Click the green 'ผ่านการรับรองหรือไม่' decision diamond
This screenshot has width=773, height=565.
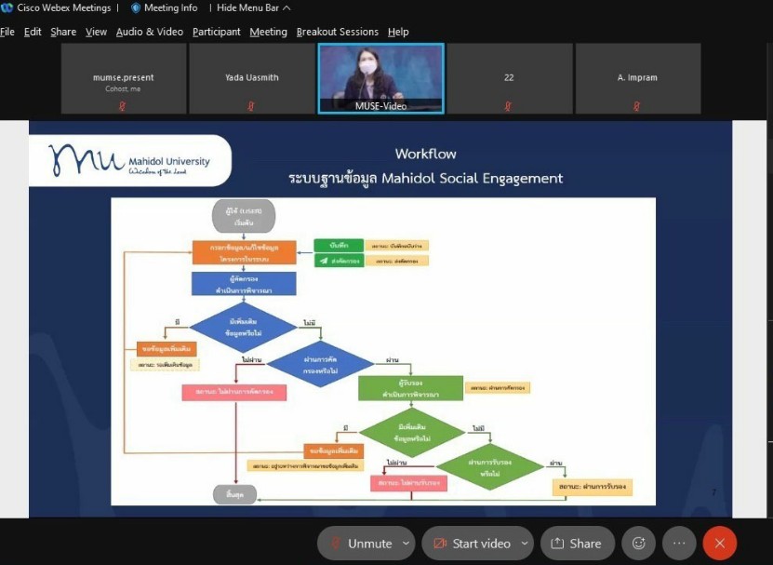tap(489, 467)
